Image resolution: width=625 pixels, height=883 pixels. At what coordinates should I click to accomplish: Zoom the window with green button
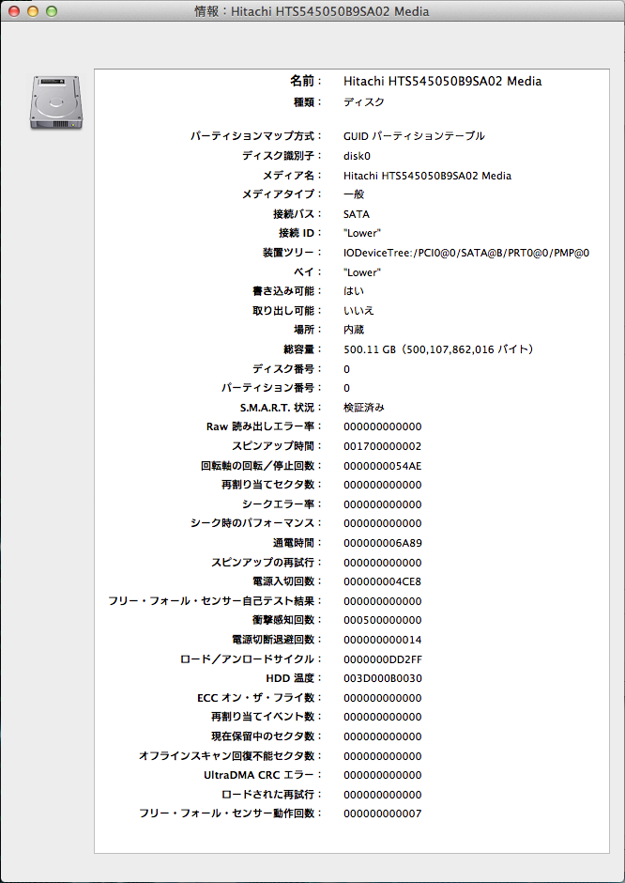[52, 11]
